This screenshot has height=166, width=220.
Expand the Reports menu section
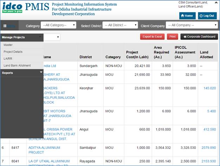tap(22, 73)
